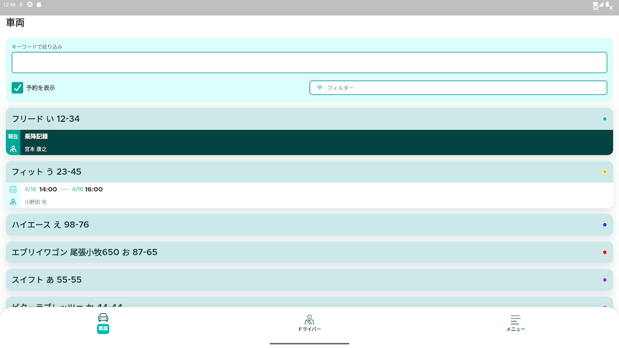The width and height of the screenshot is (619, 348).
Task: Click the blue dot on ハイエース row
Action: click(605, 225)
